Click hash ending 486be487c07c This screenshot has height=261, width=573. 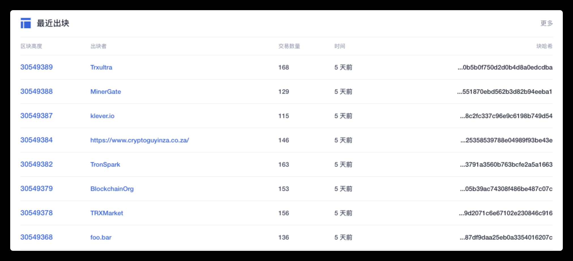[x=506, y=189]
